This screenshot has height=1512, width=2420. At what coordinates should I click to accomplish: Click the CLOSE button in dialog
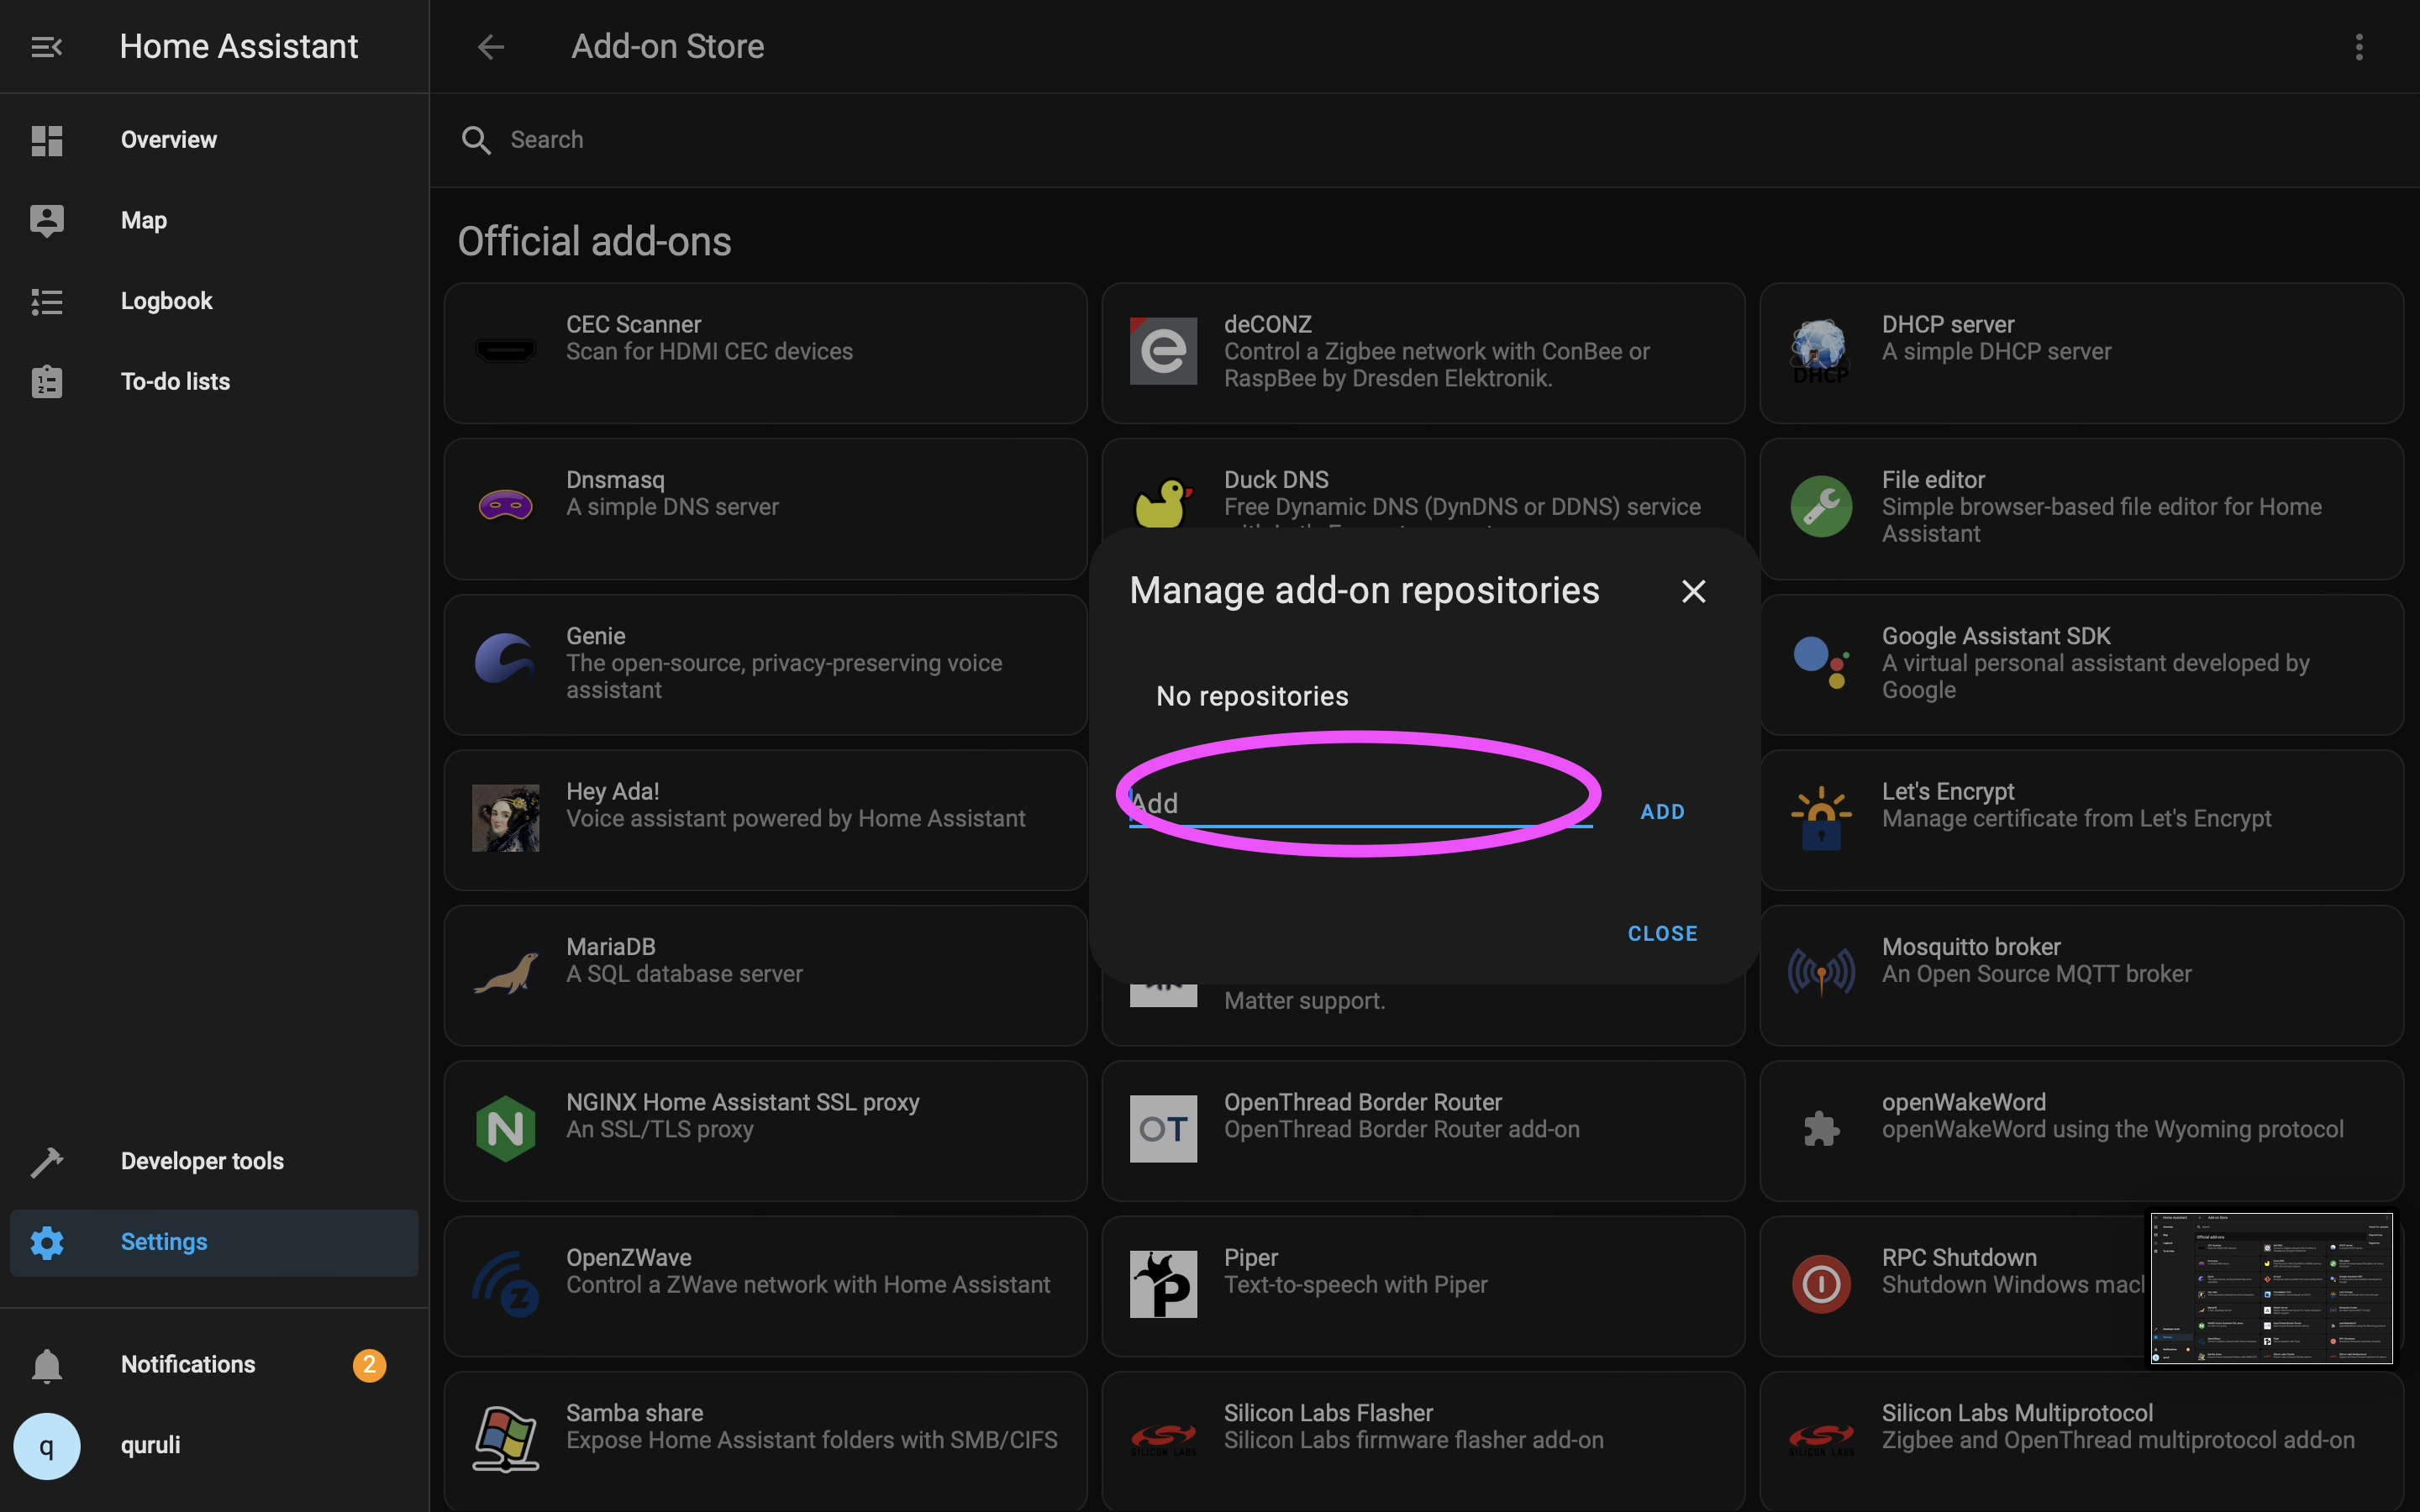pyautogui.click(x=1662, y=933)
